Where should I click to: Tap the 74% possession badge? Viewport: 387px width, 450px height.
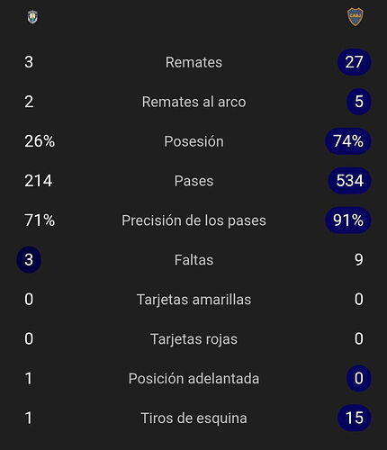click(348, 141)
